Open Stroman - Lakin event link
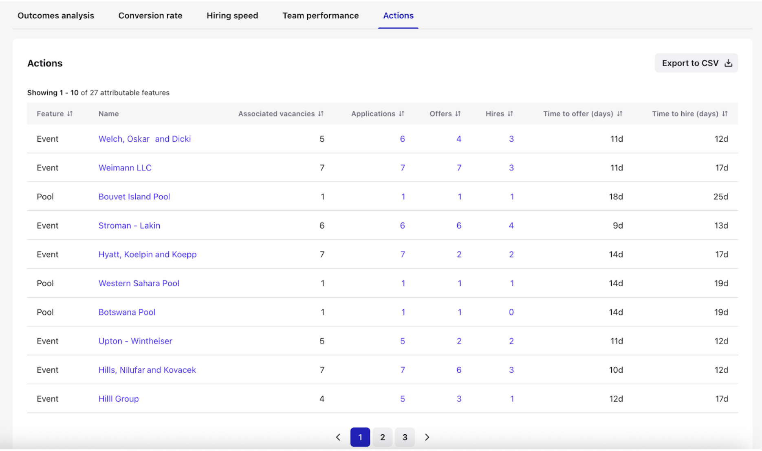 pos(130,225)
